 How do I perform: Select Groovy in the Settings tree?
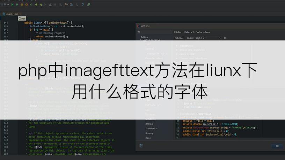click(149, 133)
